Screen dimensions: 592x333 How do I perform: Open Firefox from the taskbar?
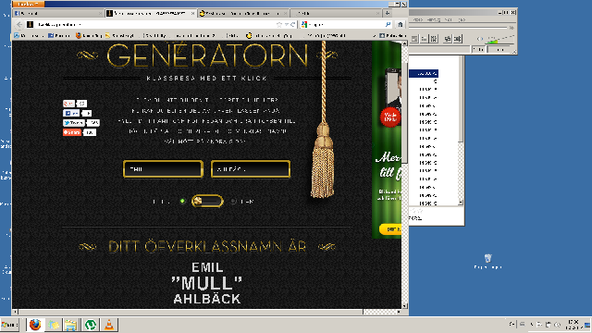(x=35, y=325)
